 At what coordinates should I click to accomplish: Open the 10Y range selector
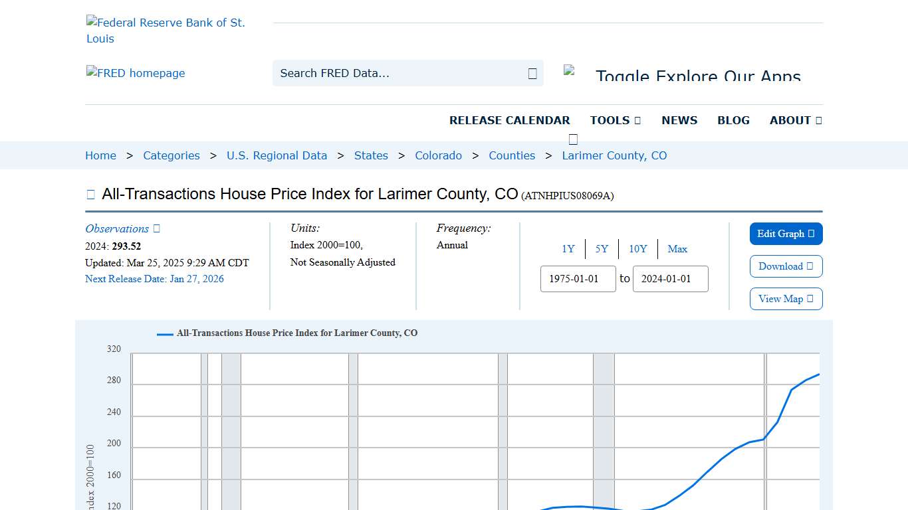tap(637, 248)
